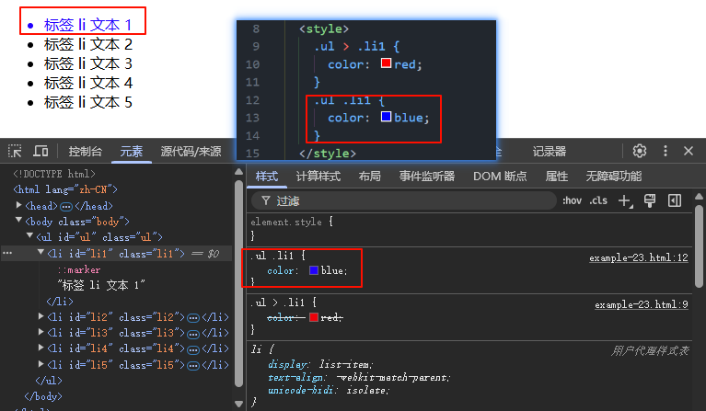Open the DevTools three-dot menu
The width and height of the screenshot is (706, 411).
tap(664, 151)
